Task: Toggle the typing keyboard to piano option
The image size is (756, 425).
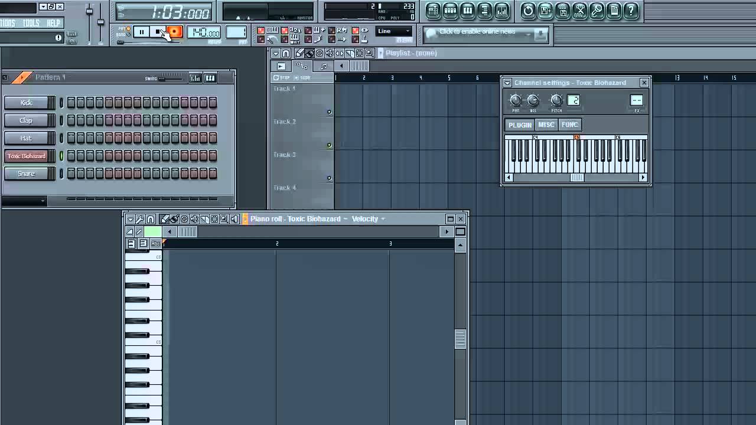Action: (x=261, y=31)
